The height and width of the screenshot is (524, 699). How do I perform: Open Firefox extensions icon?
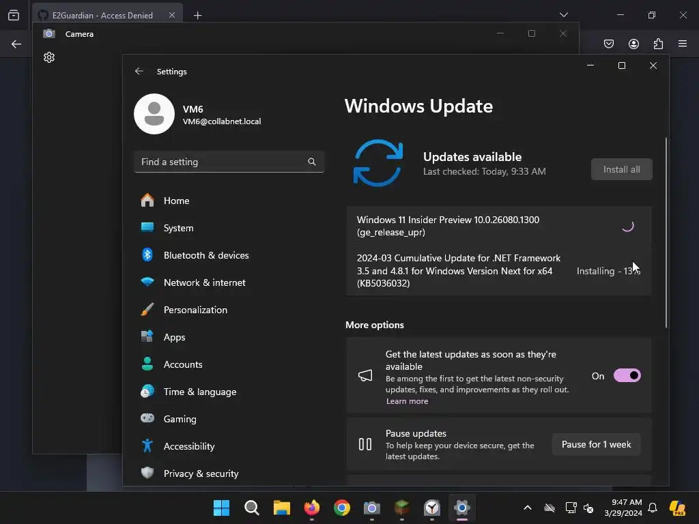(x=658, y=44)
